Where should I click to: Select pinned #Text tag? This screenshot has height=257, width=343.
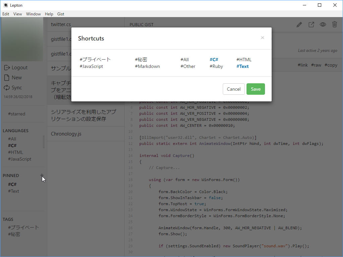[13, 191]
